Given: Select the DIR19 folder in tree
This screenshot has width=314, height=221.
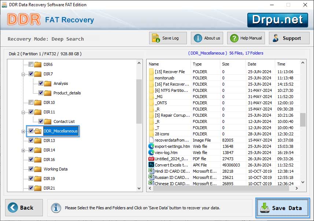Looking at the screenshot, I should 49,179.
